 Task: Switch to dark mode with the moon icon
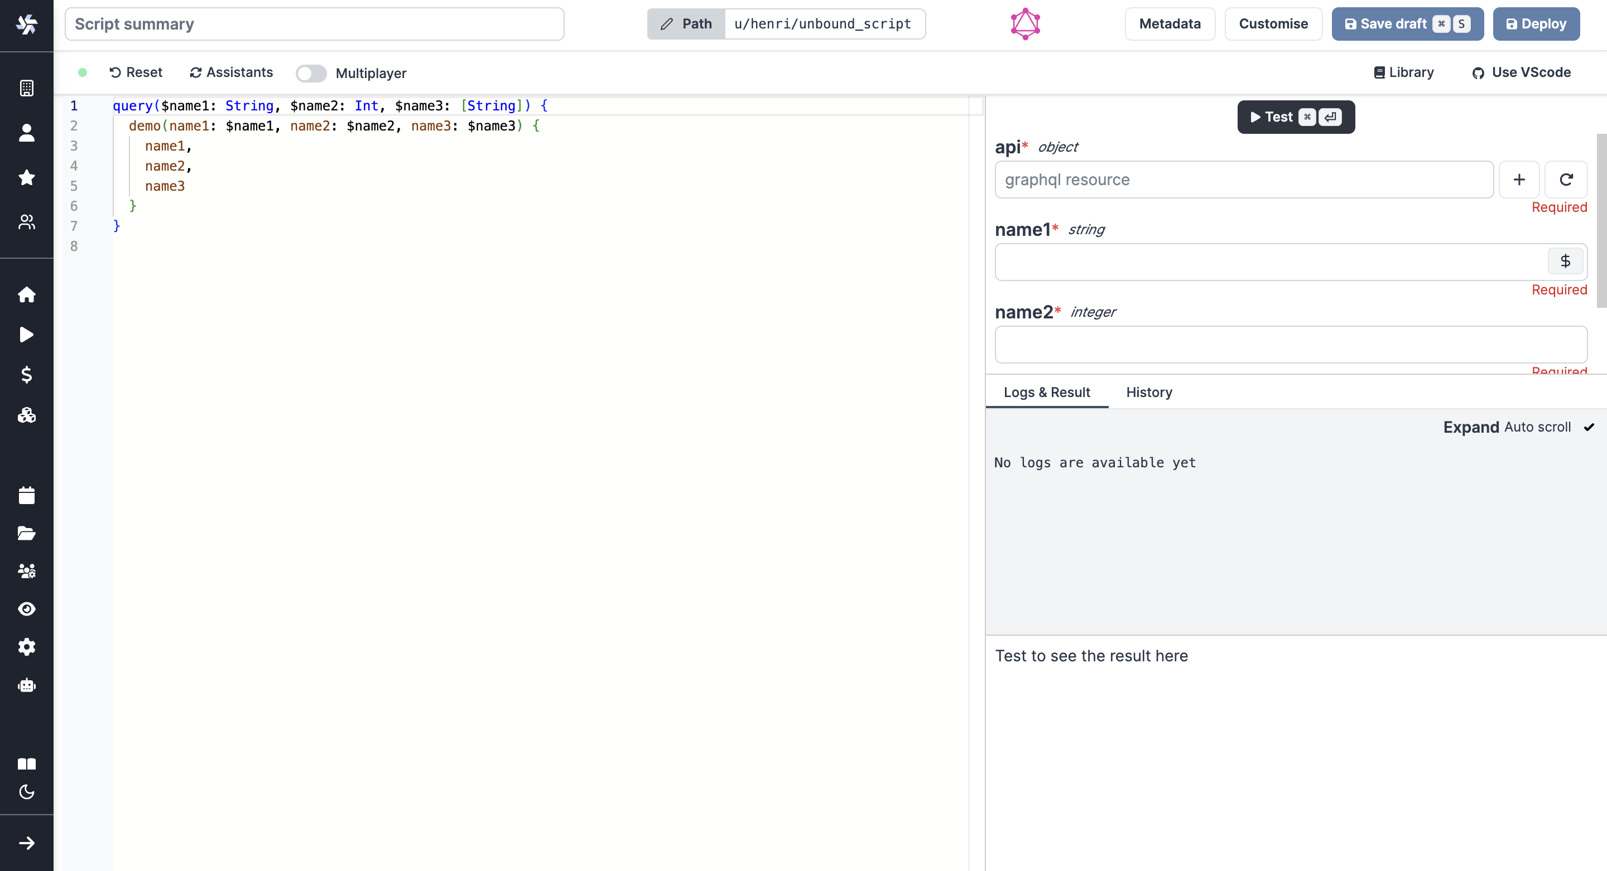27,792
